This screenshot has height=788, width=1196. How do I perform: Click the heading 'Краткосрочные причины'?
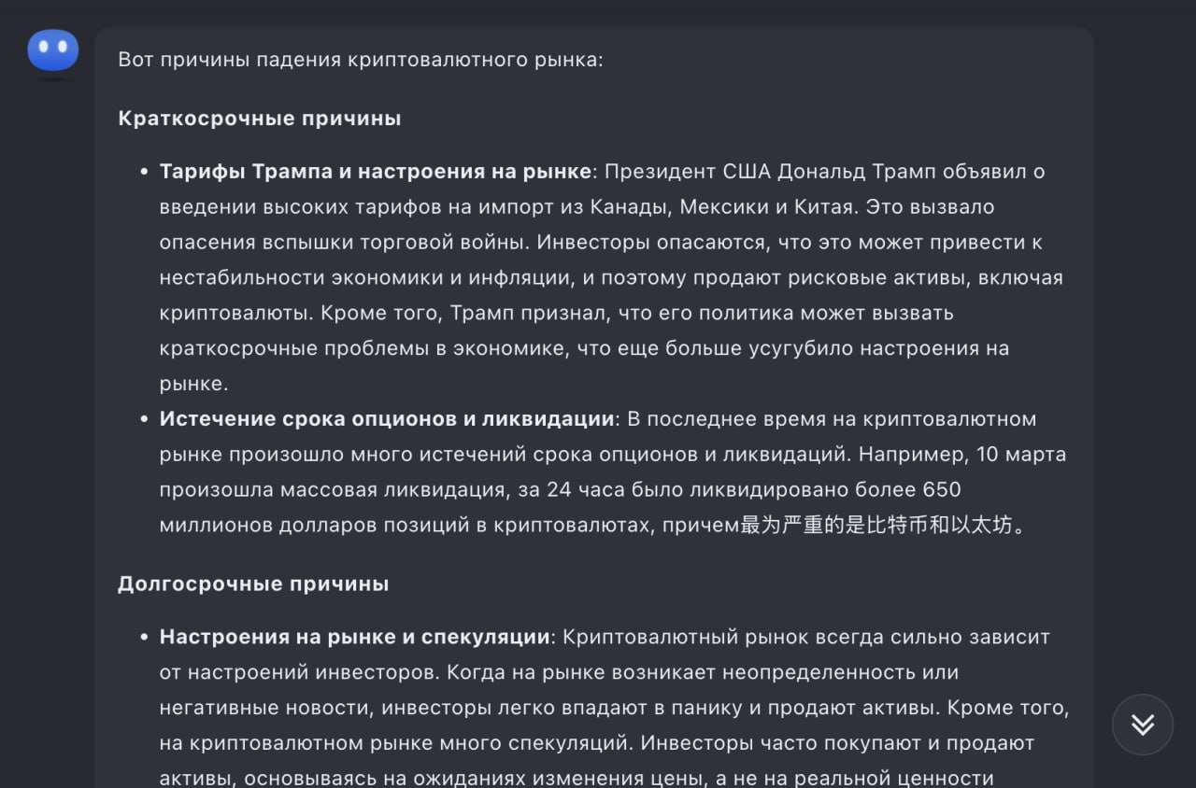click(x=260, y=119)
